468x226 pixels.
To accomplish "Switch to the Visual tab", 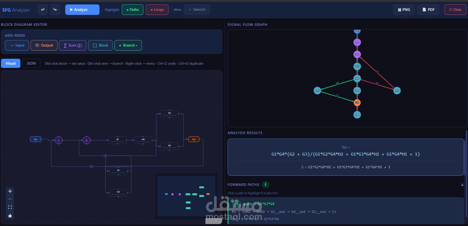I will coord(11,63).
